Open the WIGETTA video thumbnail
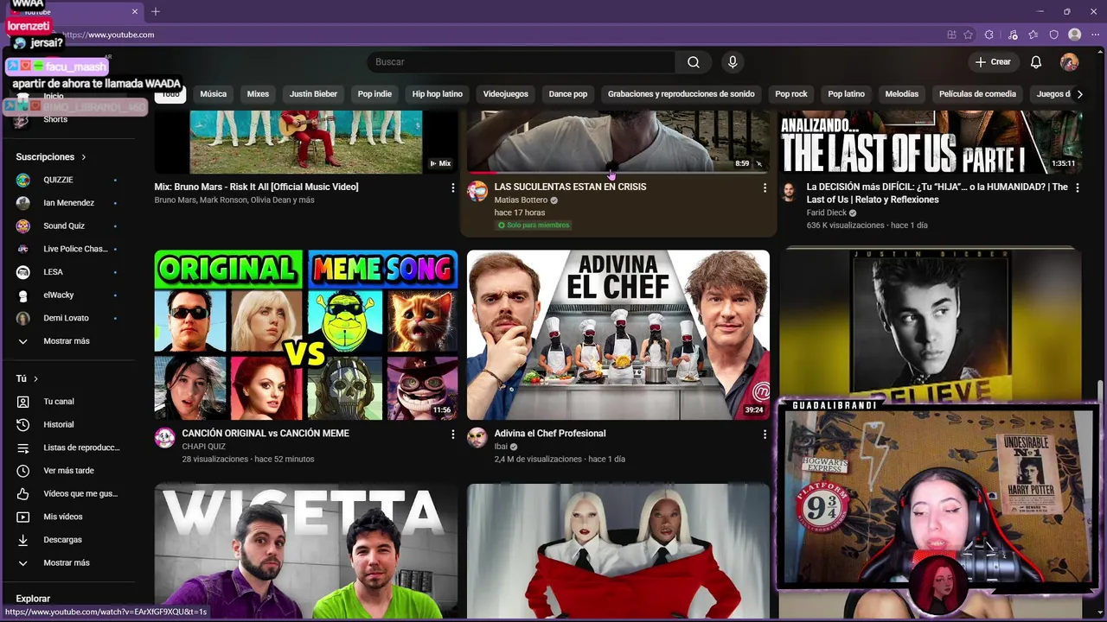The image size is (1107, 622). 306,551
